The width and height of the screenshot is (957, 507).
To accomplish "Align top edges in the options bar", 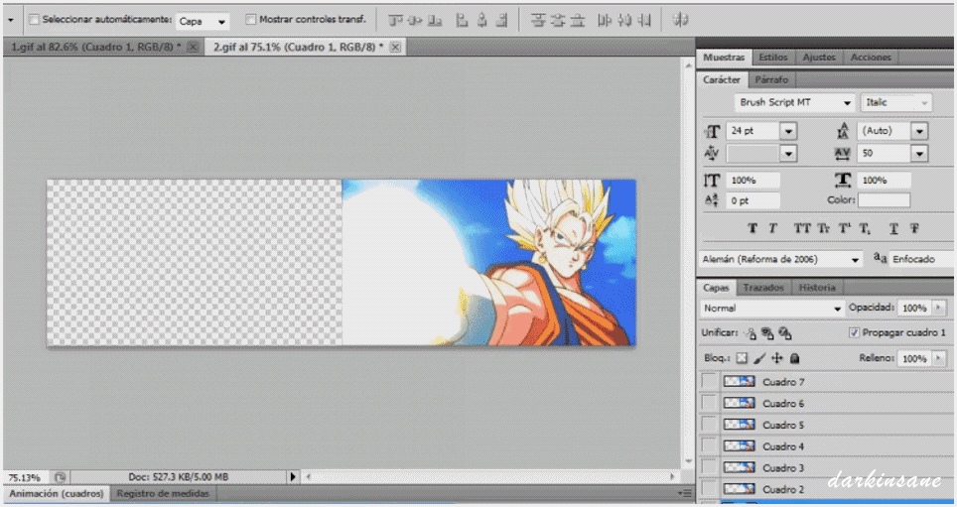I will 395,20.
